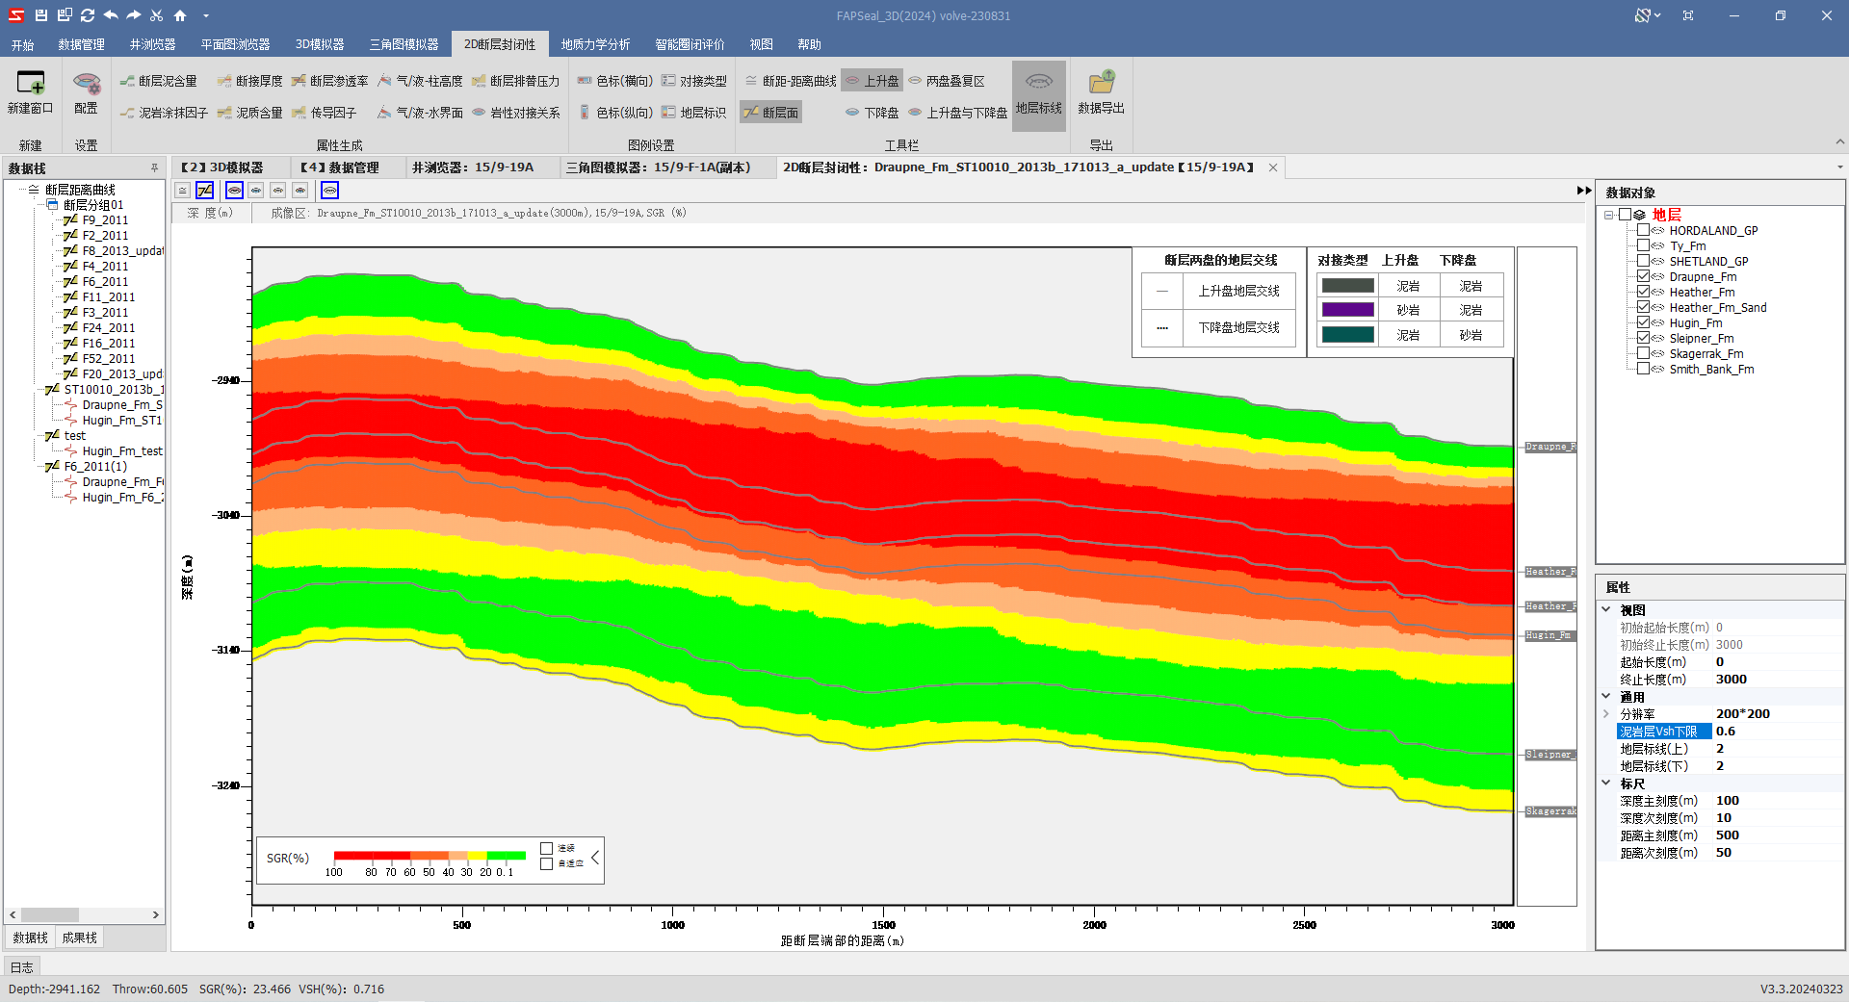Enable the HORDALAND_GP checkbox
The width and height of the screenshot is (1849, 1002).
1644,230
